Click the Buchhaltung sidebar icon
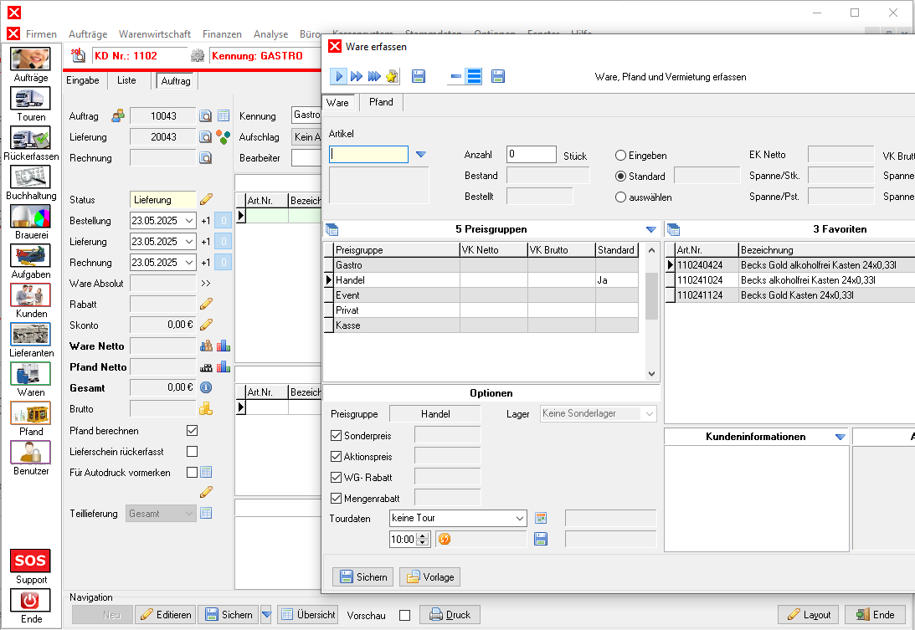Viewport: 915px width, 630px height. pyautogui.click(x=31, y=177)
